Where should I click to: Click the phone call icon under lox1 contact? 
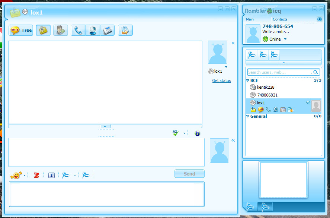(x=268, y=110)
